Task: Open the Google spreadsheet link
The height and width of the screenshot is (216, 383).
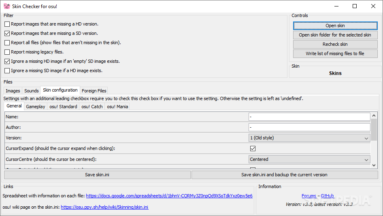Action: (169, 196)
